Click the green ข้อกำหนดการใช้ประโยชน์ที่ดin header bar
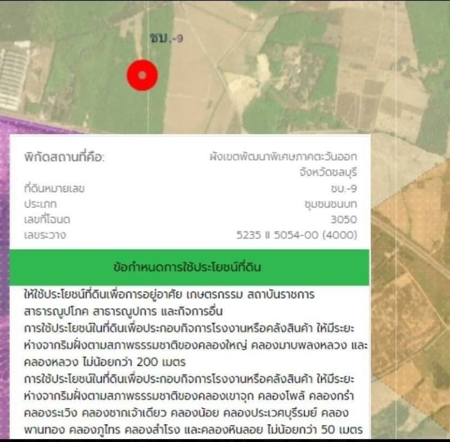 click(190, 267)
